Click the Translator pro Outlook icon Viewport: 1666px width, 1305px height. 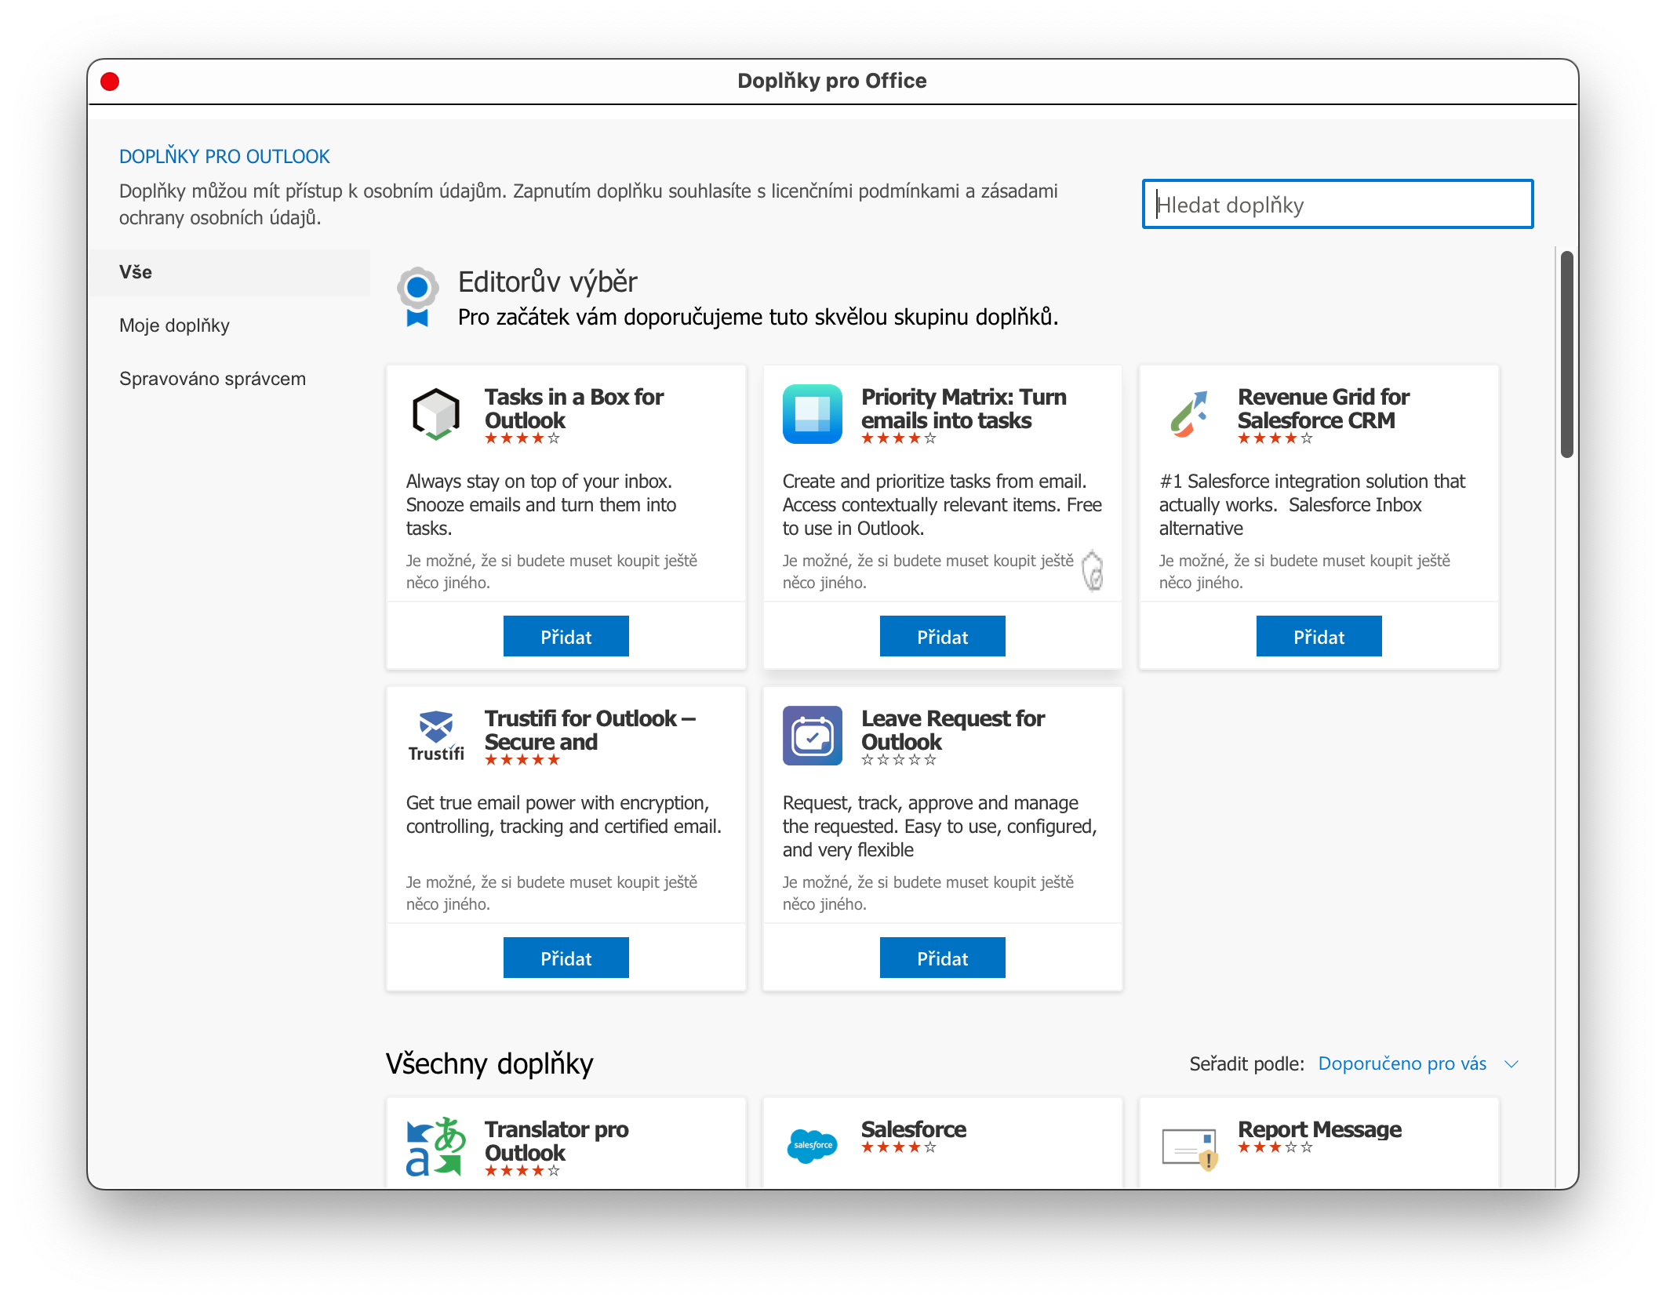435,1147
